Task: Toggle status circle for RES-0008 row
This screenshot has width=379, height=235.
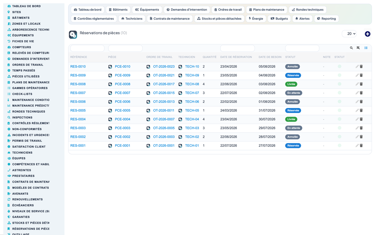Action: pyautogui.click(x=339, y=84)
